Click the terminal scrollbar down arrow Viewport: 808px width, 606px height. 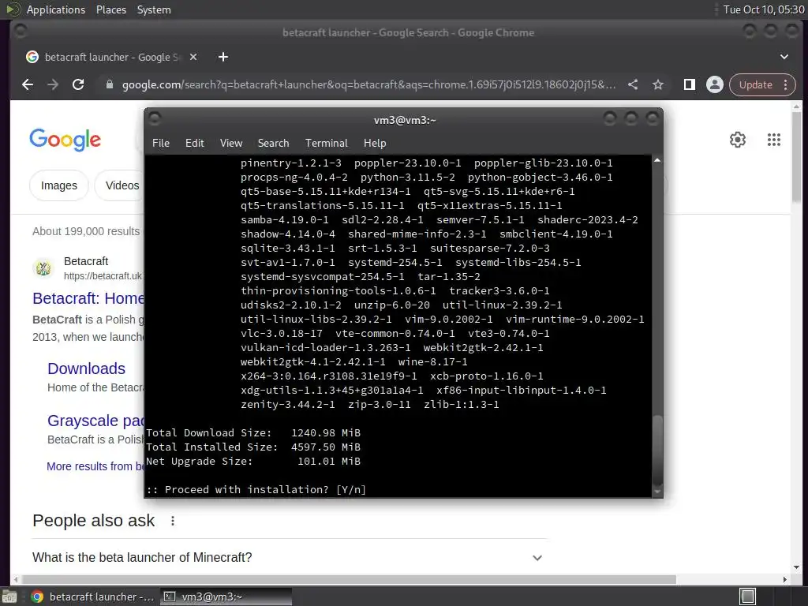(657, 492)
